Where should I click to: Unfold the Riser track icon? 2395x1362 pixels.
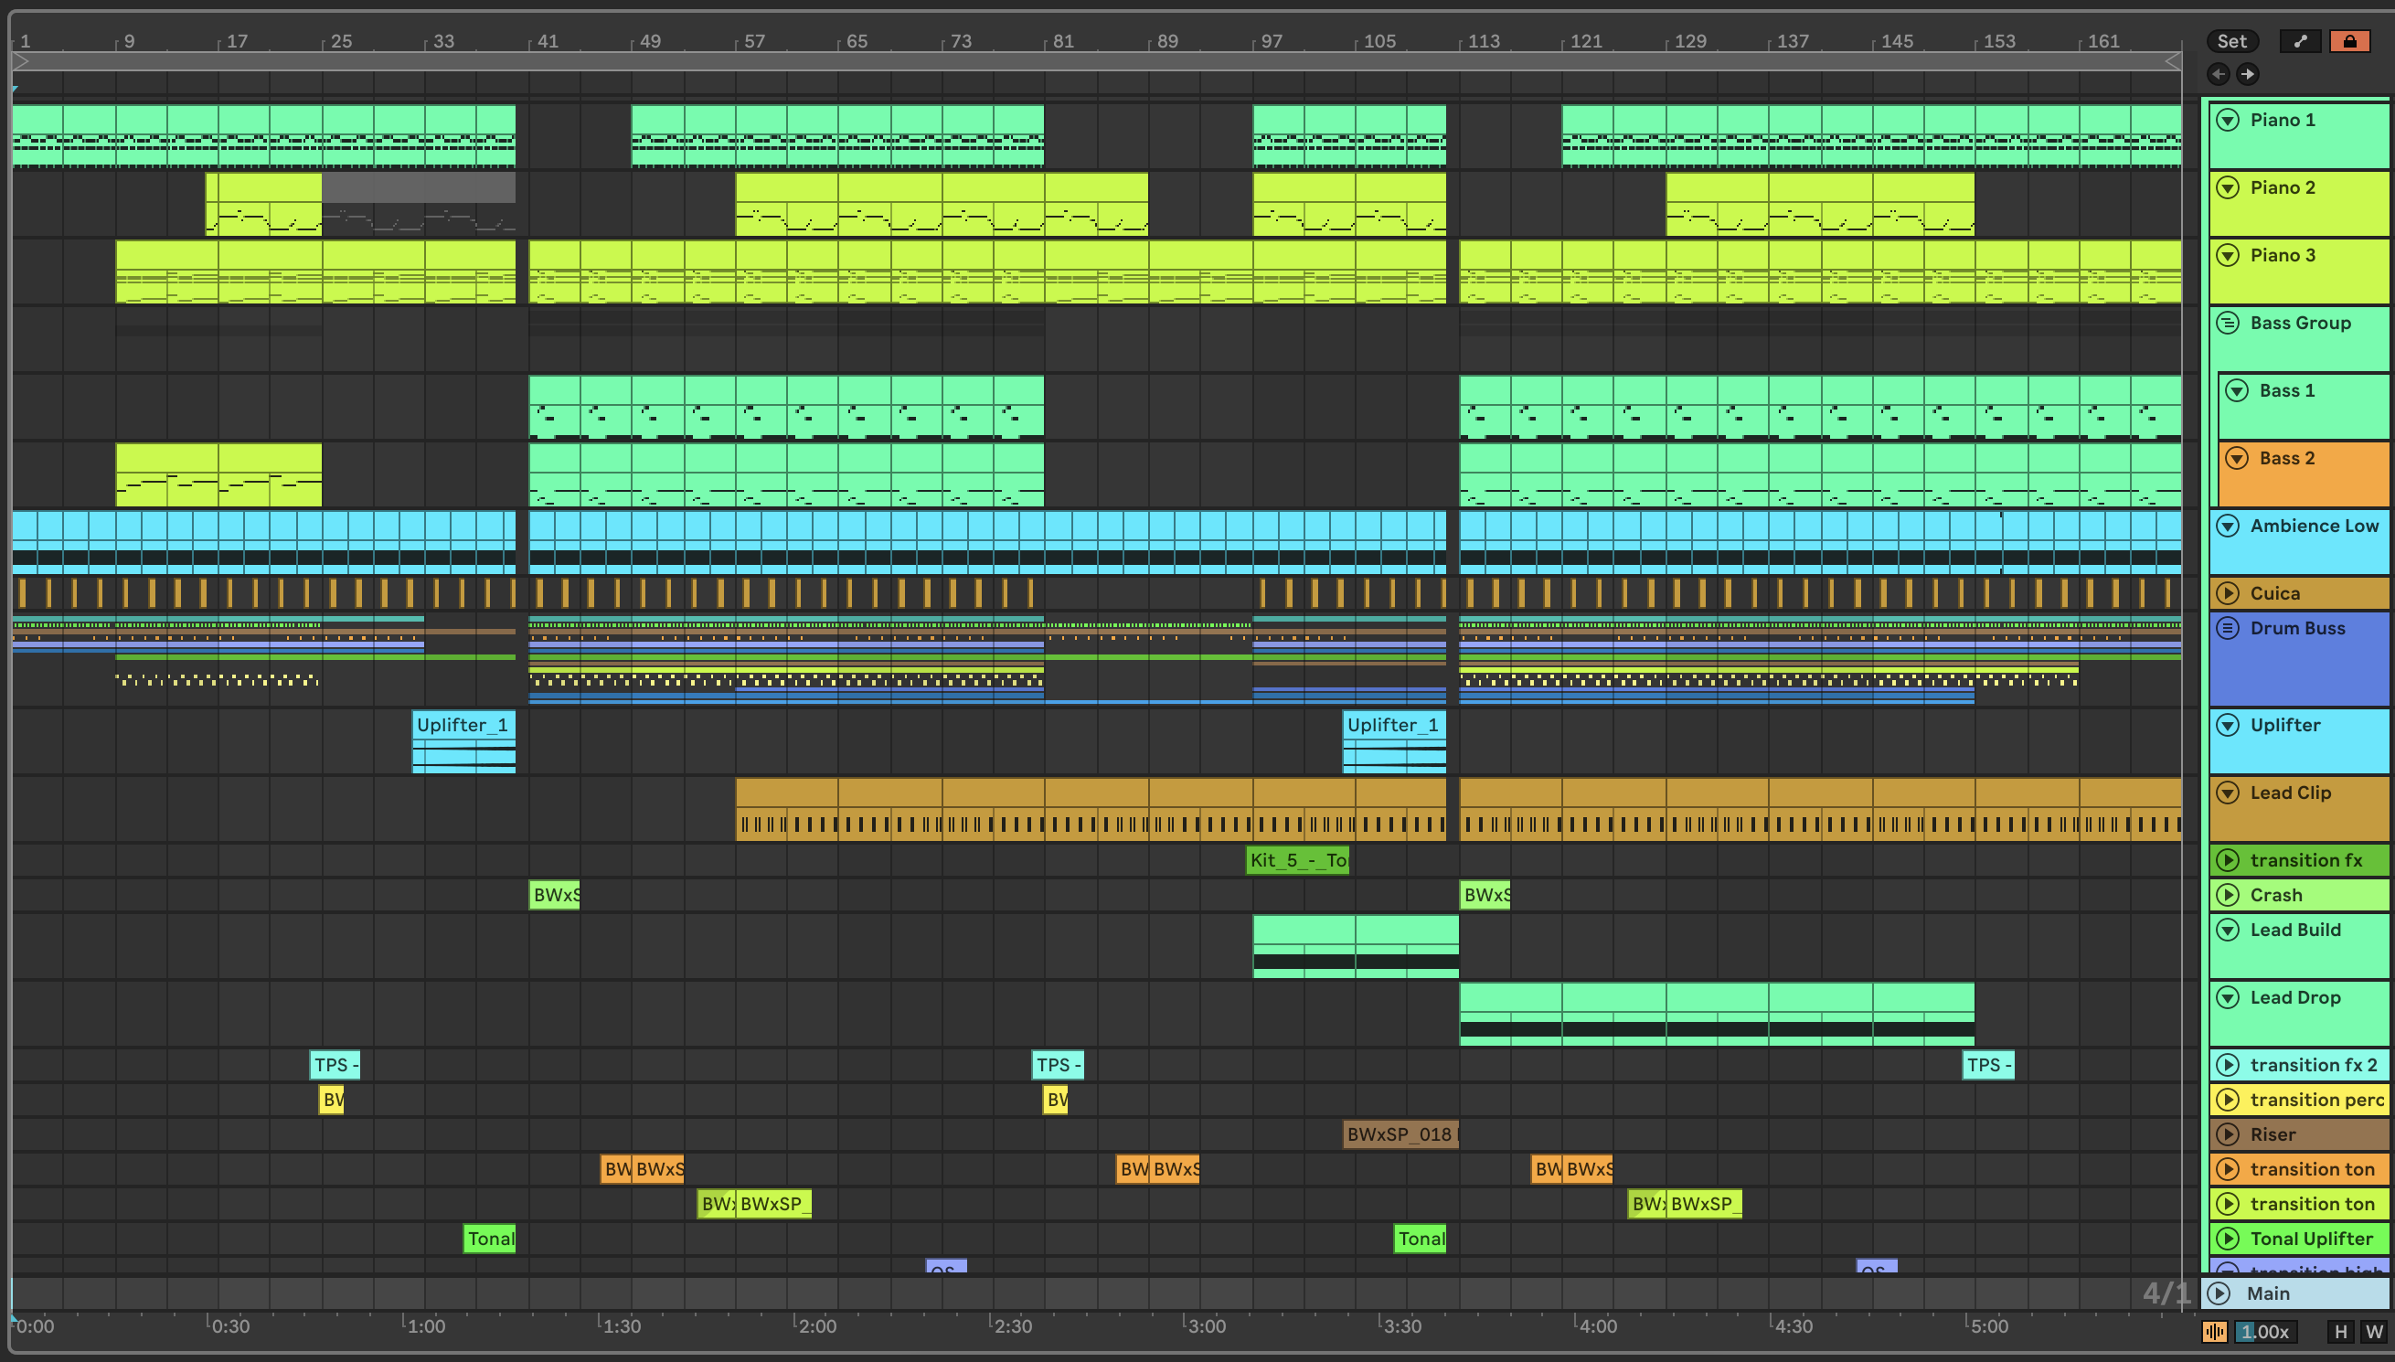point(2229,1134)
